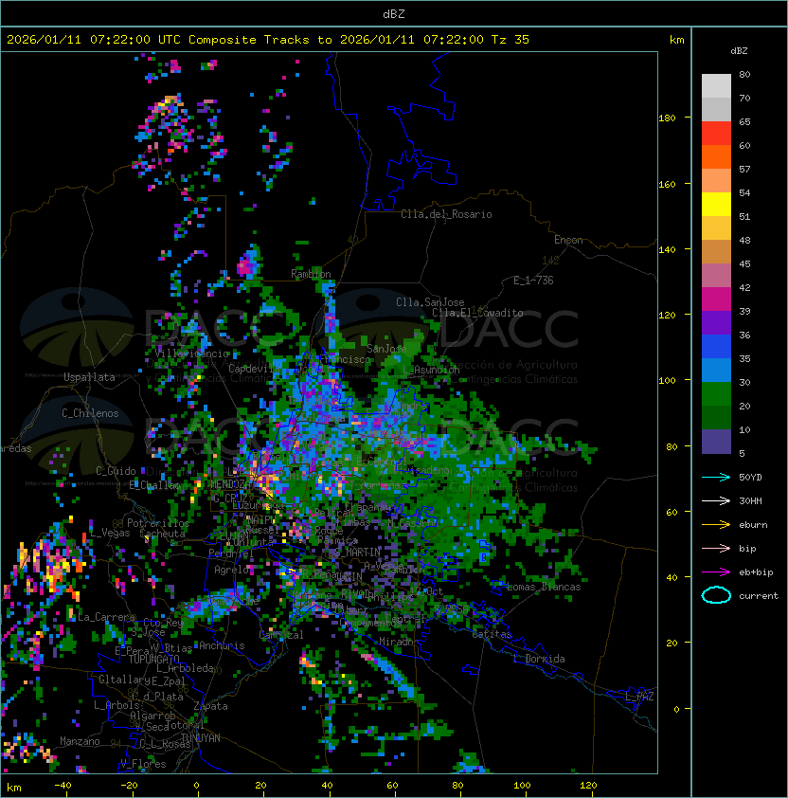788x798 pixels.
Task: Click the 'Catitas' map label
Action: (x=492, y=634)
